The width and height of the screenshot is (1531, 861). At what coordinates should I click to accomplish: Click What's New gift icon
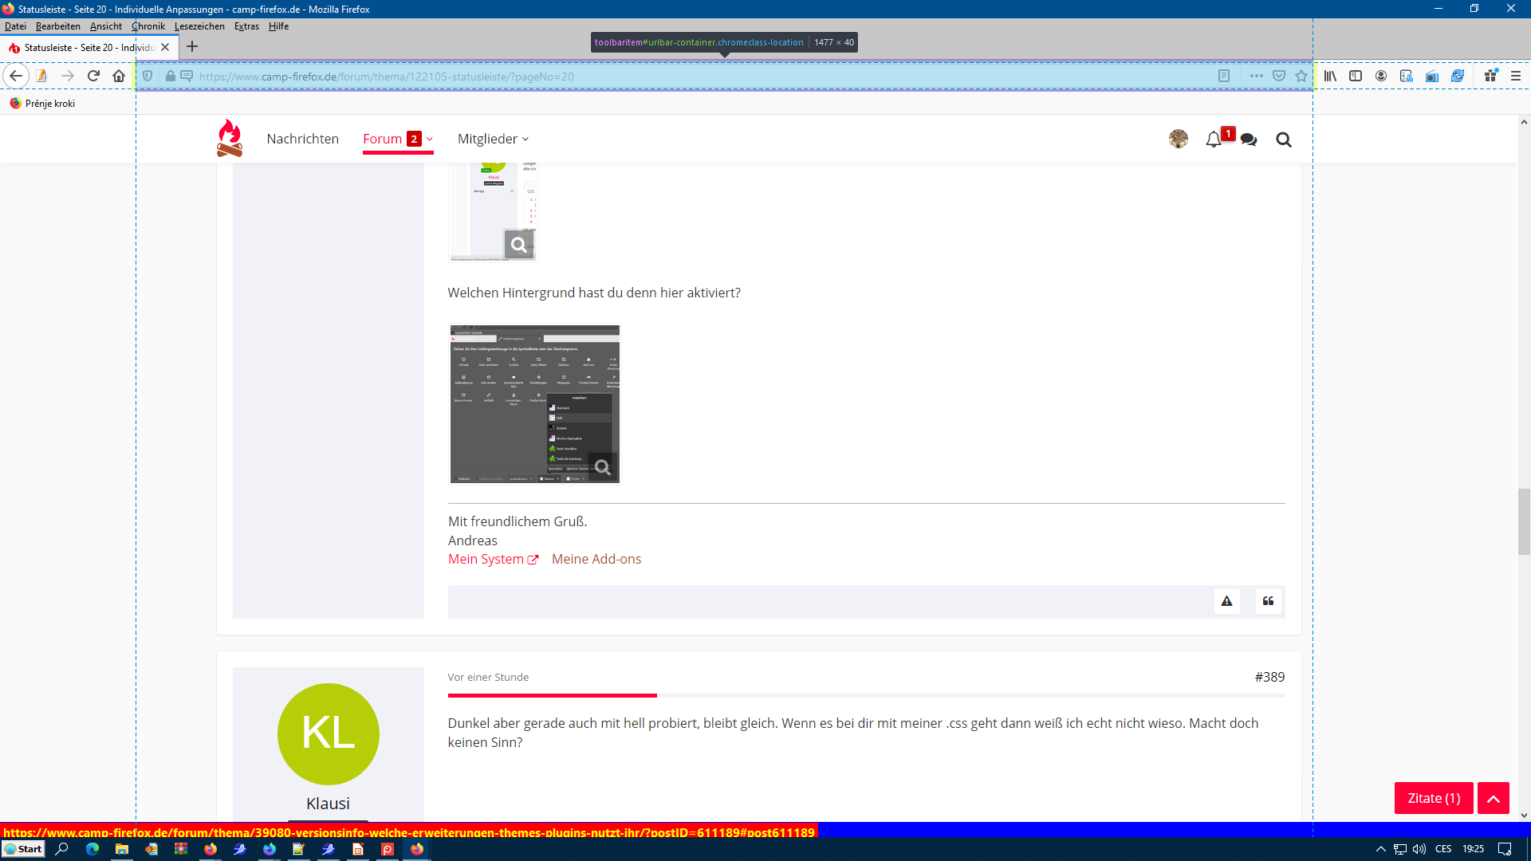pyautogui.click(x=1490, y=76)
